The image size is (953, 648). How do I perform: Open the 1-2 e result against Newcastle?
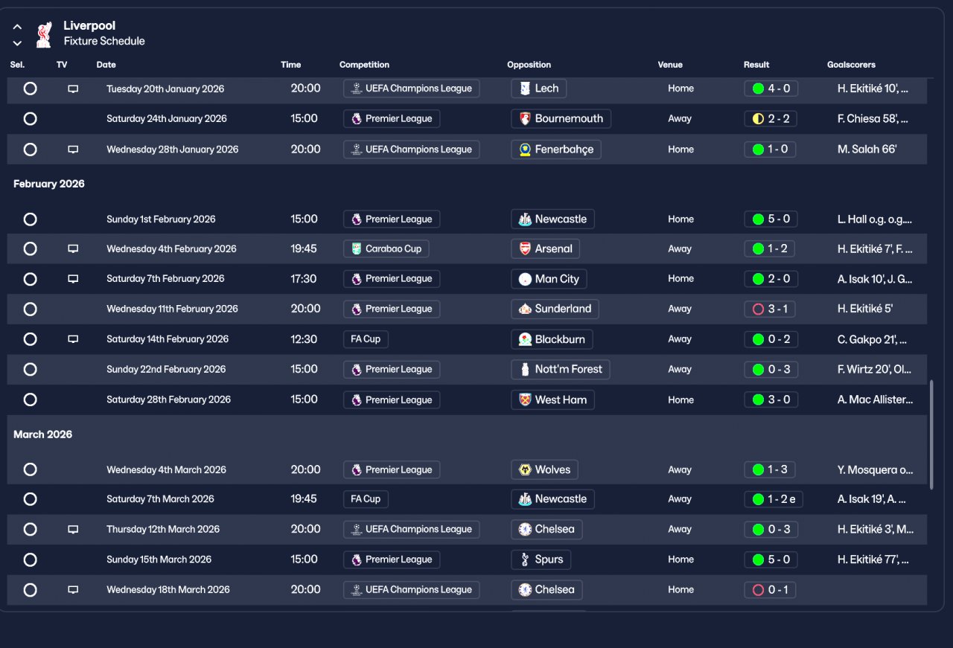coord(774,499)
